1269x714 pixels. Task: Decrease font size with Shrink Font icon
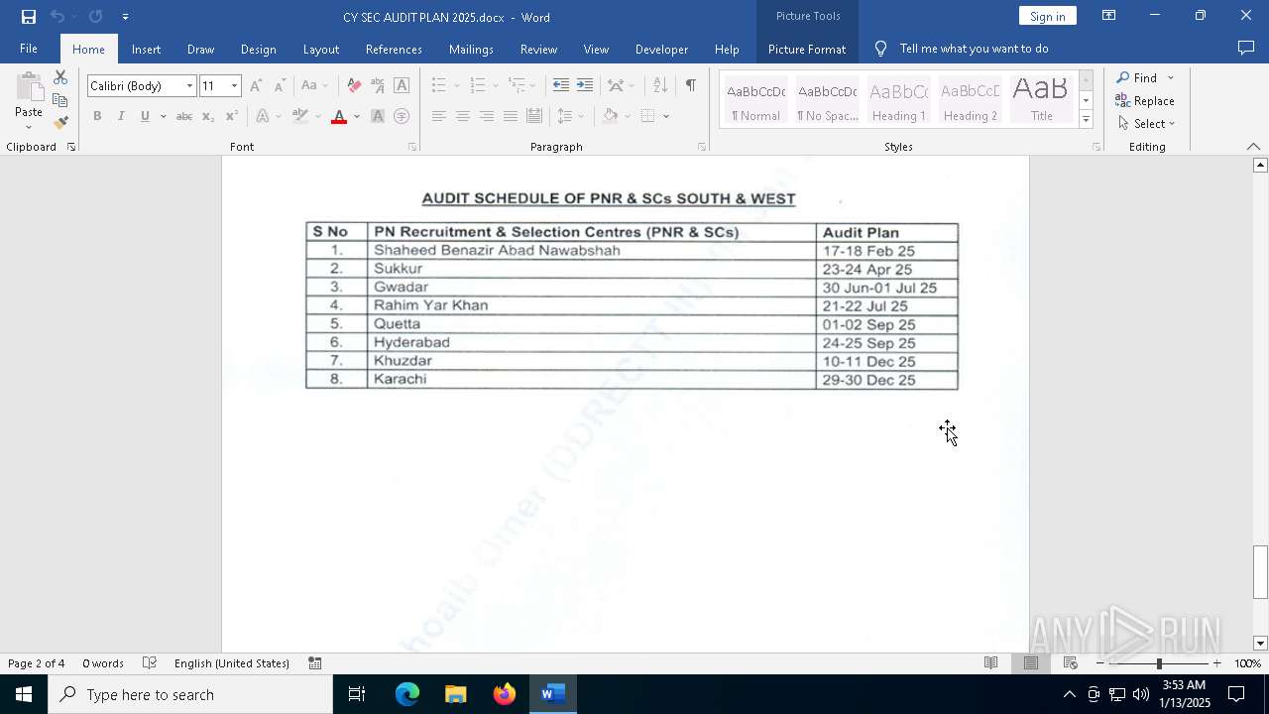(x=280, y=86)
